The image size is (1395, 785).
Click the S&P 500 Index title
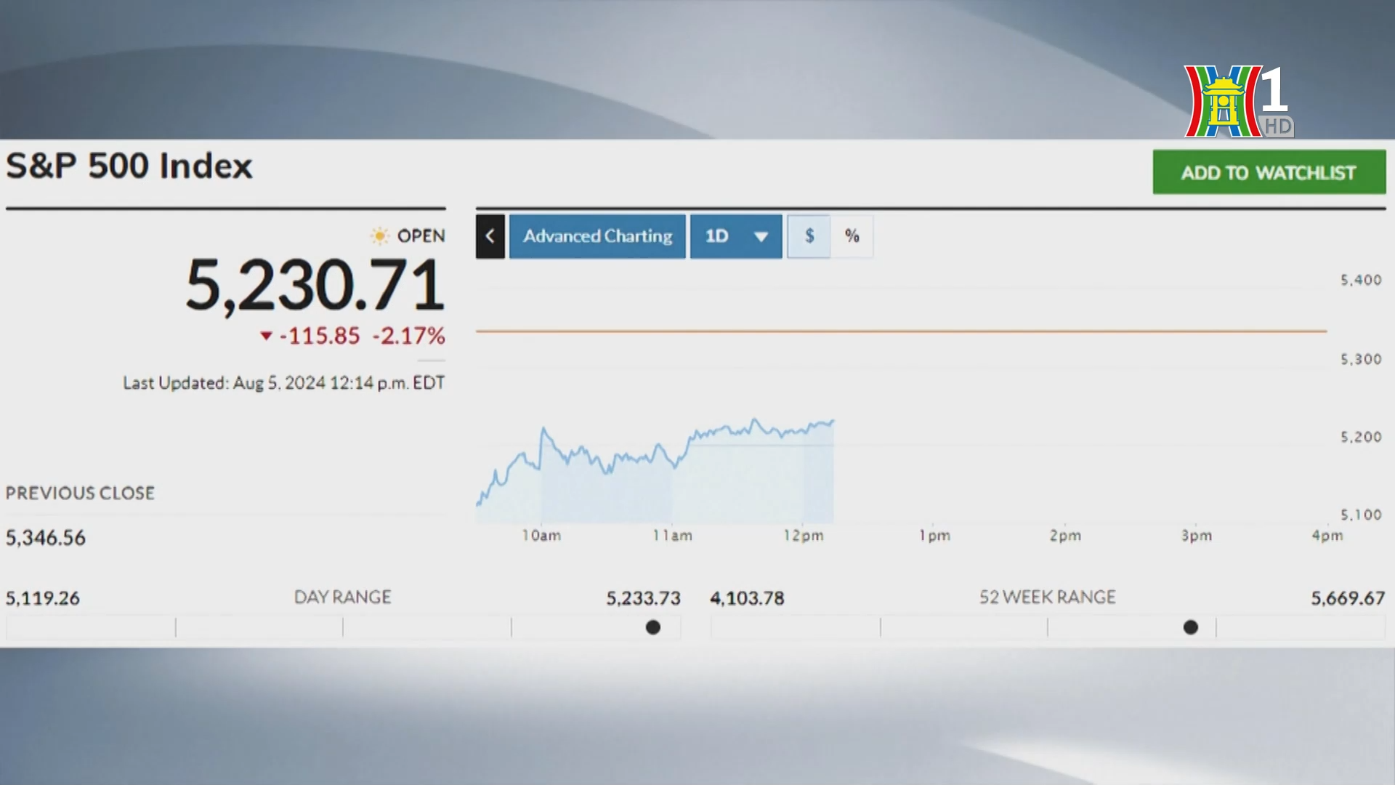(x=129, y=166)
